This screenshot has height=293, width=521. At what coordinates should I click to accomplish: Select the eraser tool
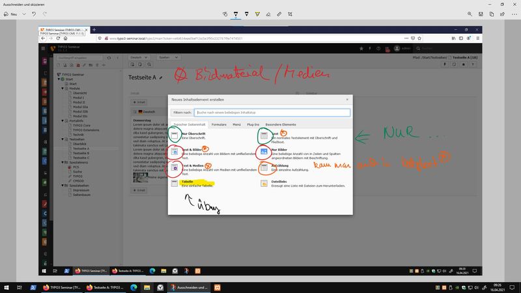268,14
